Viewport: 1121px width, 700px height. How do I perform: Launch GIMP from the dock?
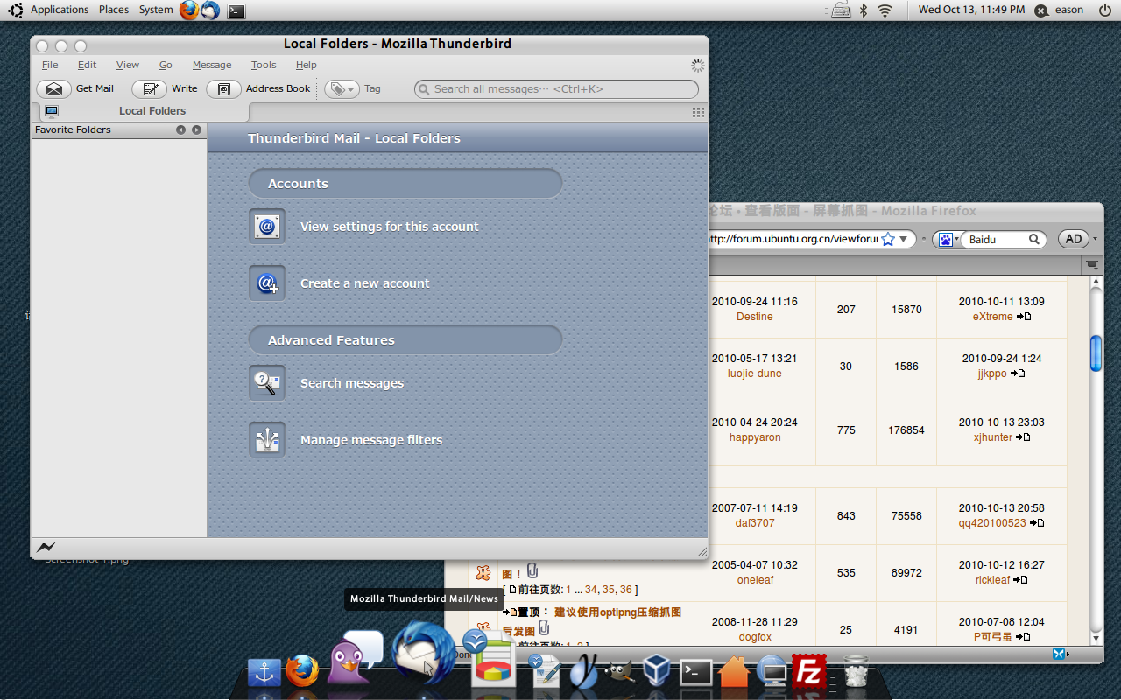pyautogui.click(x=620, y=672)
